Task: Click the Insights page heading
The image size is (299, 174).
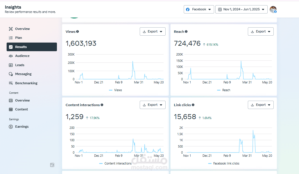Action: [x=13, y=7]
